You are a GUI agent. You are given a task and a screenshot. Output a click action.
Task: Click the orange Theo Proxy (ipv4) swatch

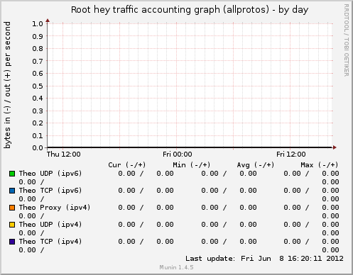pyautogui.click(x=12, y=208)
